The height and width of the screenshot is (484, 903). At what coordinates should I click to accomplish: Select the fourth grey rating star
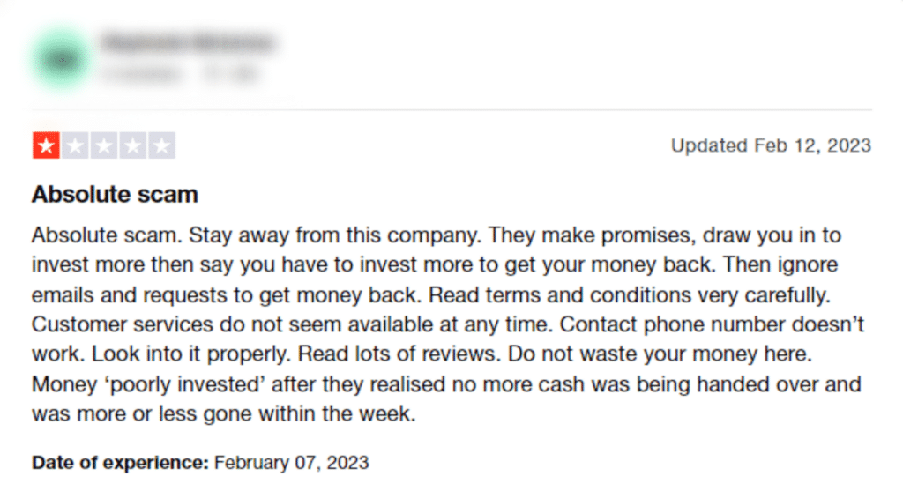click(x=133, y=145)
